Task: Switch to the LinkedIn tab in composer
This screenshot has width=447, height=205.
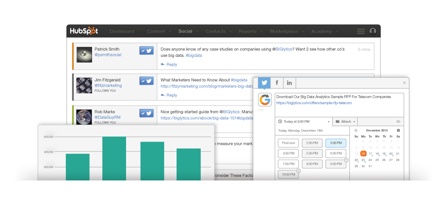Action: pyautogui.click(x=289, y=83)
